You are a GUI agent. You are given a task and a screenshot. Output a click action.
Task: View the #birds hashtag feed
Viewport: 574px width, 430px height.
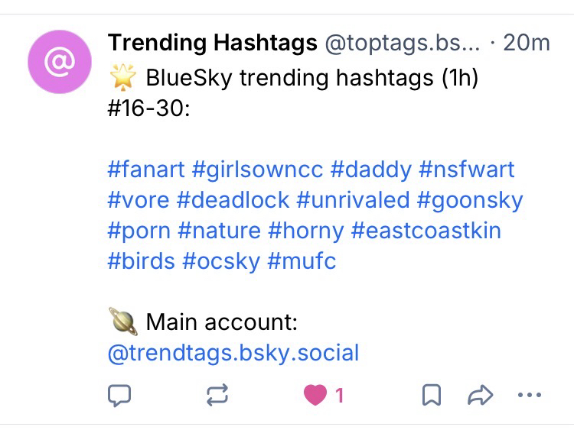click(141, 261)
